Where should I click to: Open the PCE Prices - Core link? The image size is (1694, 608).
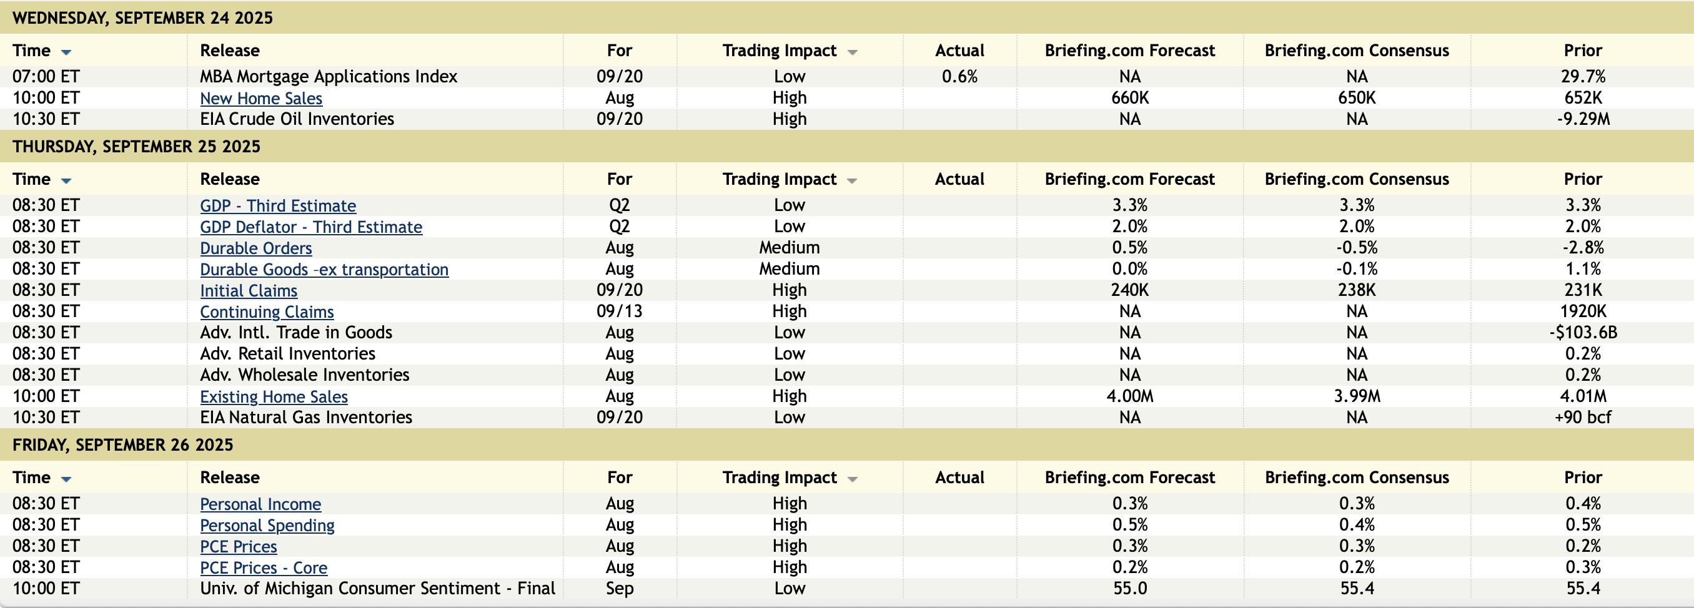click(263, 568)
